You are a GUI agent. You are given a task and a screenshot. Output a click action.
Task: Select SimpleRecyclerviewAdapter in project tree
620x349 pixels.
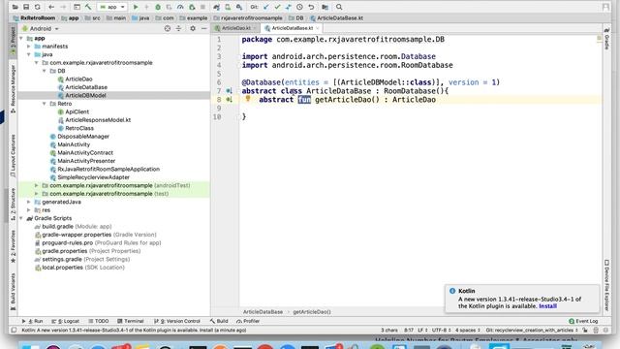(x=93, y=177)
